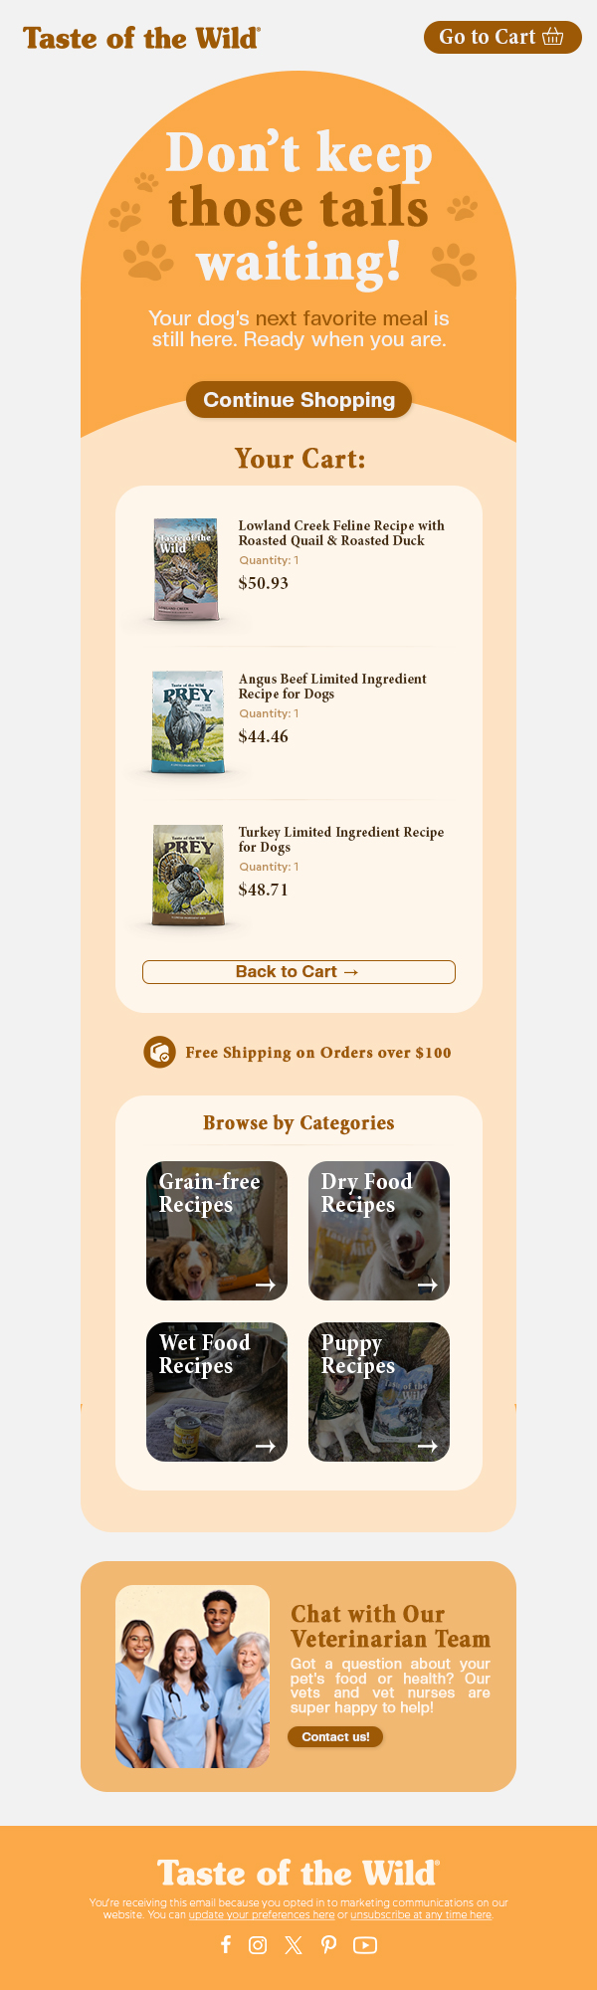Click the Facebook icon in footer

[226, 1944]
